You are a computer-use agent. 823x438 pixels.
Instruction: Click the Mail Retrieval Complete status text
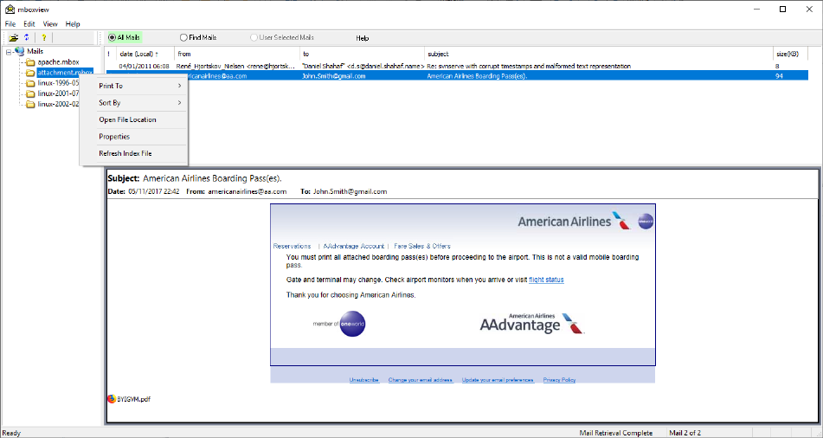click(x=615, y=434)
